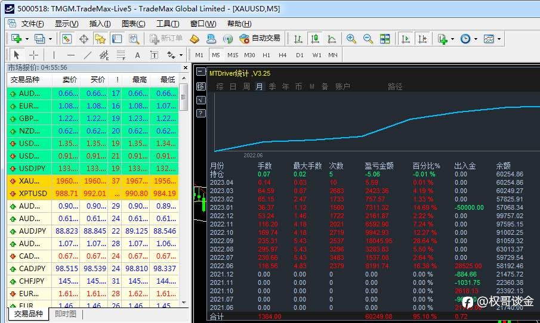Select the Fibonacci retracement tool
This screenshot has height=323, width=540.
pos(121,55)
